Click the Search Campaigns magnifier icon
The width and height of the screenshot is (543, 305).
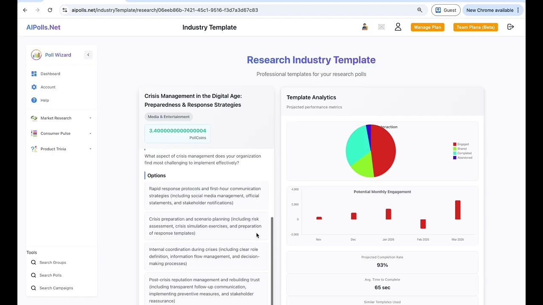34,288
